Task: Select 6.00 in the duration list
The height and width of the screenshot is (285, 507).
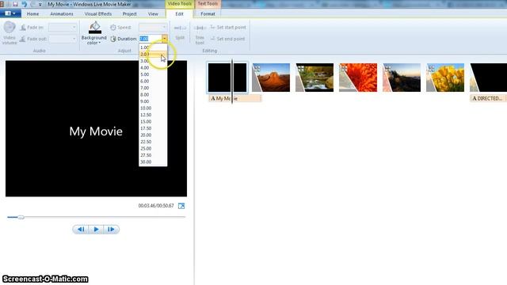Action: (x=153, y=81)
